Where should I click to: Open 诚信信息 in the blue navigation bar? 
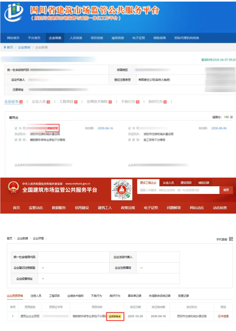[118, 38]
